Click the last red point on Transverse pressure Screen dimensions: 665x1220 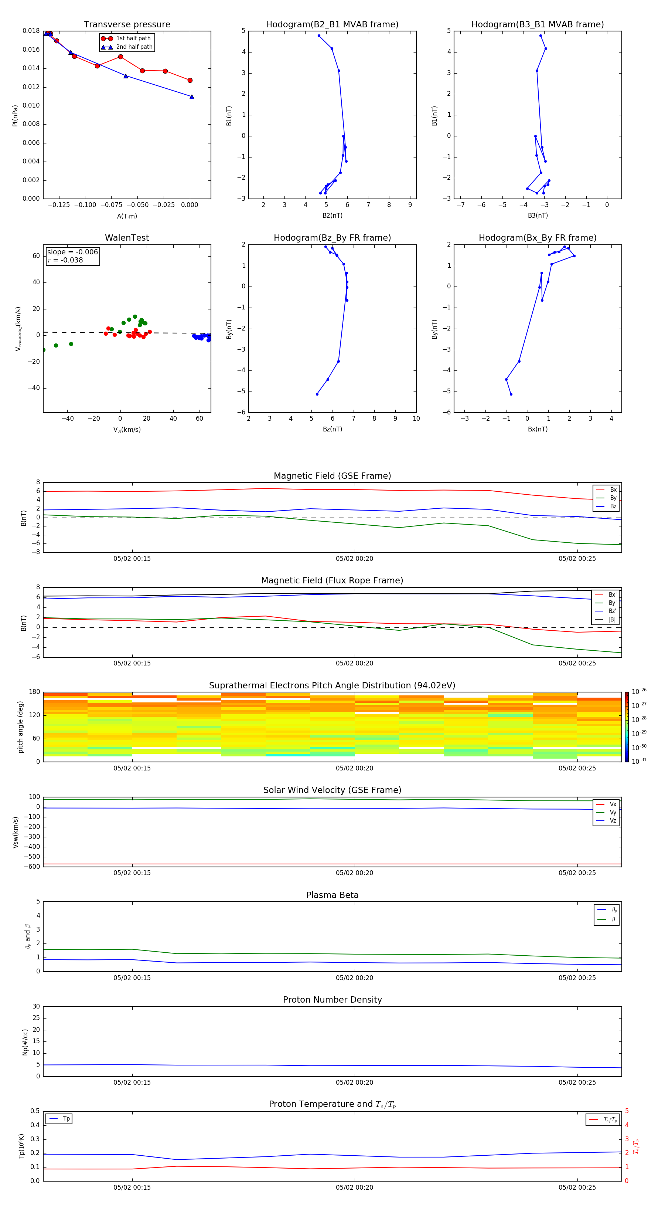[190, 81]
